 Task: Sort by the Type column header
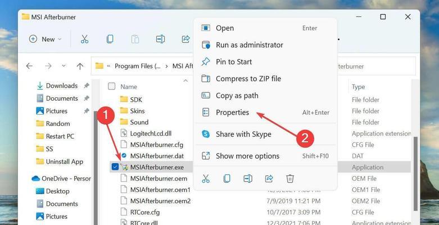tap(359, 87)
